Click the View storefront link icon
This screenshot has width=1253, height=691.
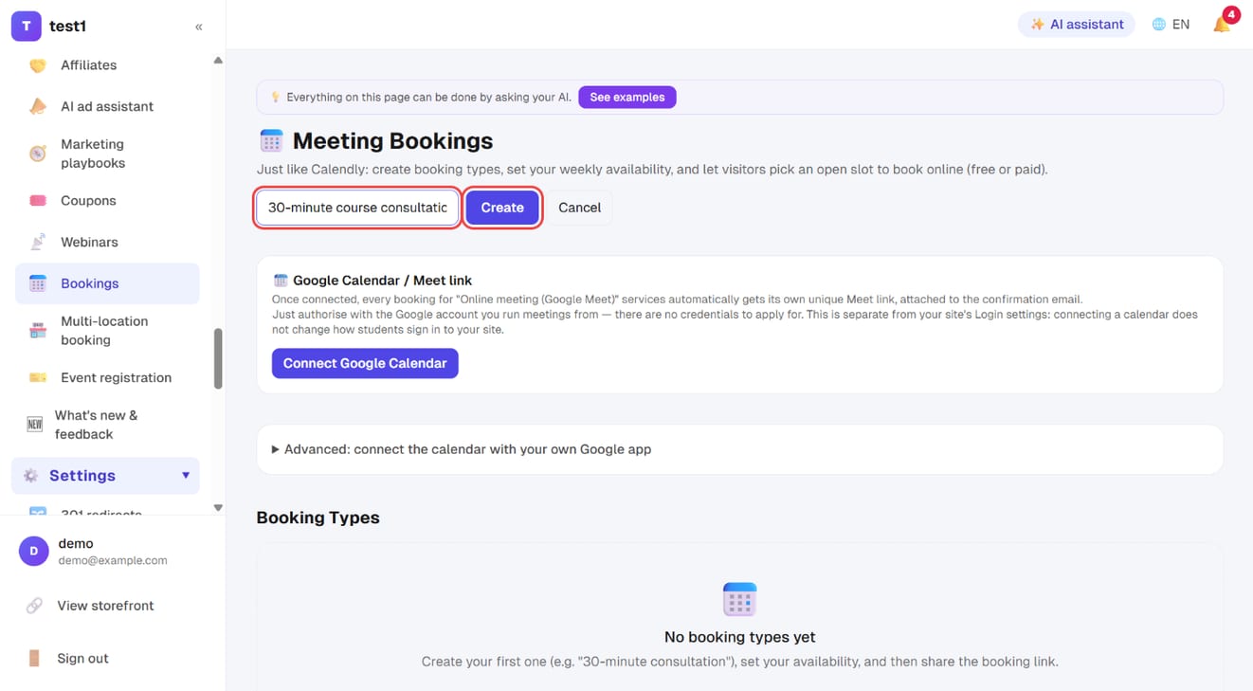[34, 606]
